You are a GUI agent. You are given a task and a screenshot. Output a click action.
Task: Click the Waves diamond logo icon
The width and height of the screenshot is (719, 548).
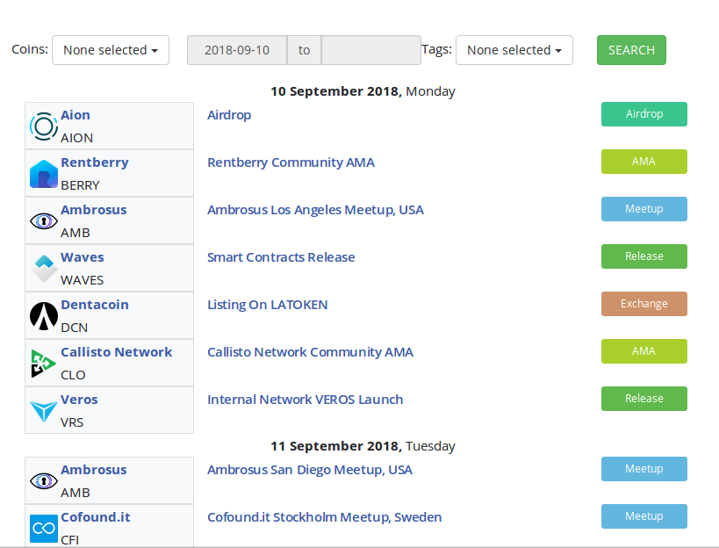point(44,268)
